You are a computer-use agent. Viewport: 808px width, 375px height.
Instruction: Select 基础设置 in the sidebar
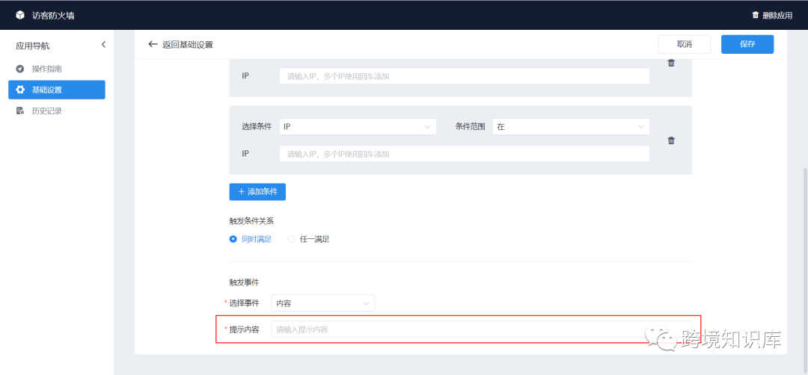click(57, 90)
